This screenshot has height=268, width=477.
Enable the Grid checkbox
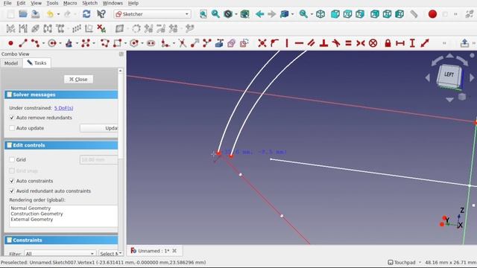[12, 159]
